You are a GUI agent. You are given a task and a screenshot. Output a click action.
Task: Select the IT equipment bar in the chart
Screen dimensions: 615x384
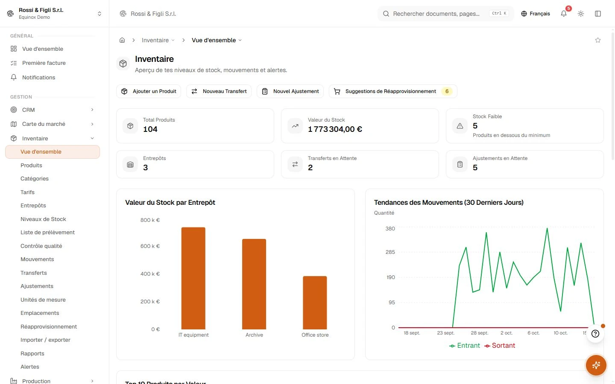193,278
